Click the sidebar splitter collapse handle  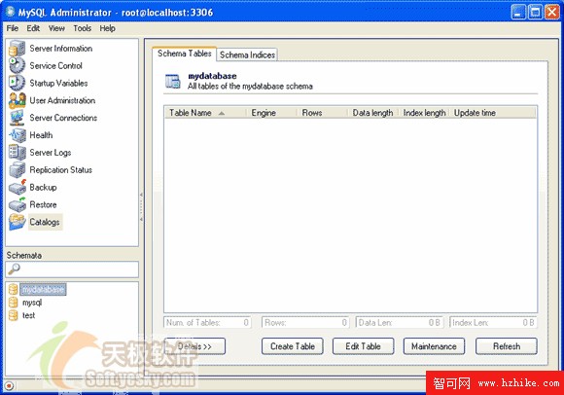[x=141, y=207]
